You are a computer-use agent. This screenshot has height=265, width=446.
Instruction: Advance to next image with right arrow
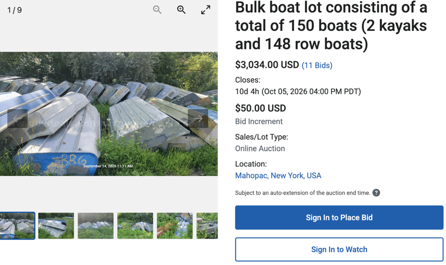click(x=198, y=118)
